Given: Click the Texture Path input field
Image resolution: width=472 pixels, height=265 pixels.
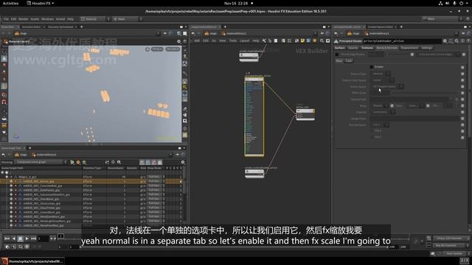Looking at the screenshot, I should 411,99.
